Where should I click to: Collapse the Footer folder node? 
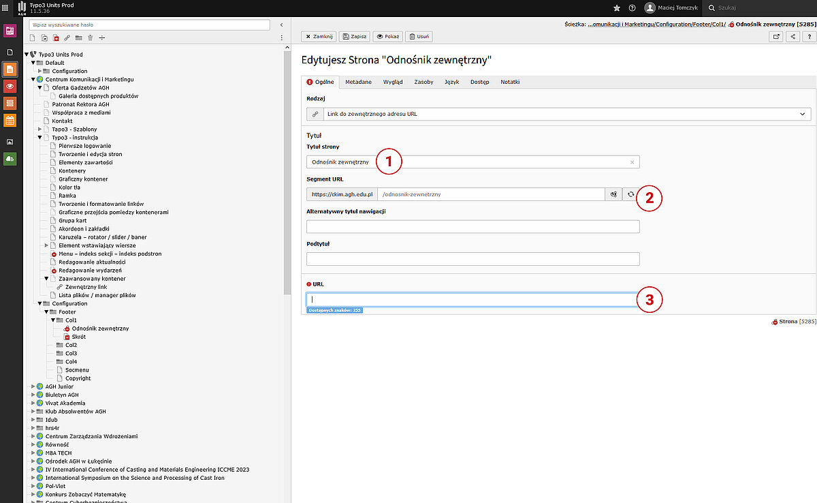(x=46, y=311)
